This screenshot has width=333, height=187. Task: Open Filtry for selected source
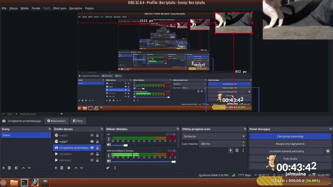tap(78, 121)
